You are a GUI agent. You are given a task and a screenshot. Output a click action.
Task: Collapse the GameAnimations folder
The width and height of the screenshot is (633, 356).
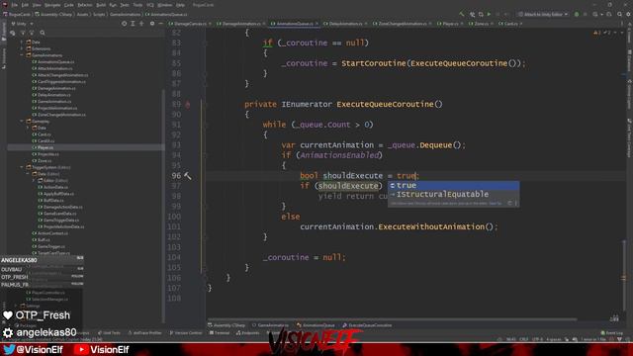(x=22, y=55)
